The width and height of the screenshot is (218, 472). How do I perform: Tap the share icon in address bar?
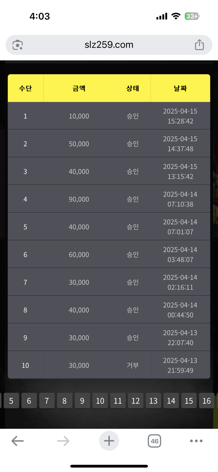pyautogui.click(x=199, y=45)
